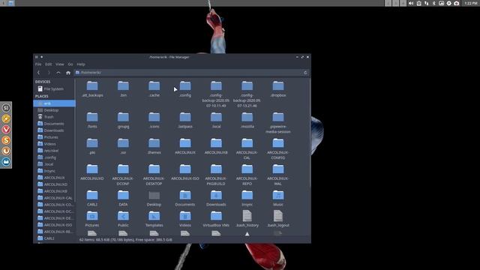Click the status bar item count text
The image size is (480, 270).
point(125,240)
